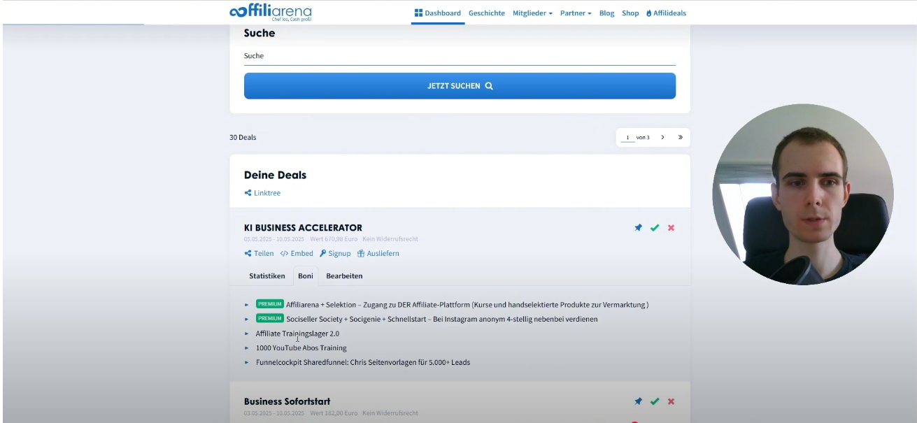Open the Shop link

pyautogui.click(x=630, y=13)
